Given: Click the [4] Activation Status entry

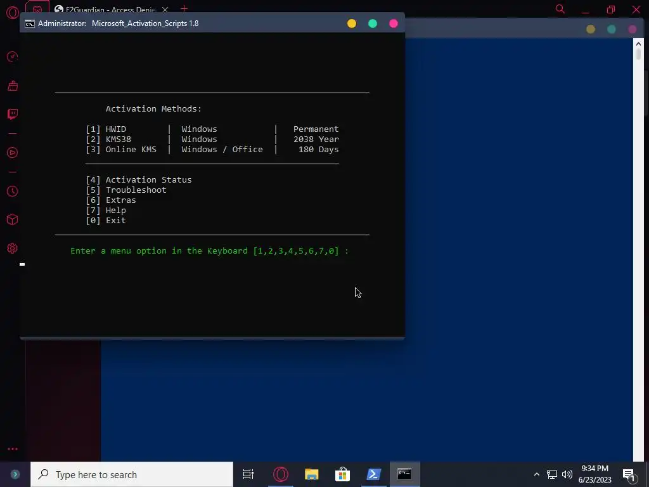Looking at the screenshot, I should pyautogui.click(x=139, y=179).
